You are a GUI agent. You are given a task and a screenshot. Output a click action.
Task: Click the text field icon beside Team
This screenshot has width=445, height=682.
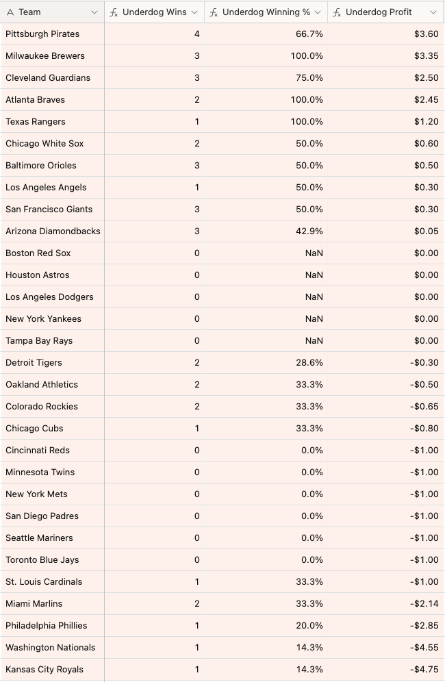(10, 12)
